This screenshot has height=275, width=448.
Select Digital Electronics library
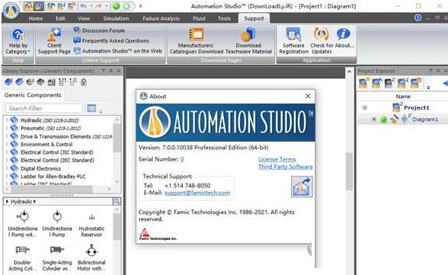pyautogui.click(x=40, y=168)
